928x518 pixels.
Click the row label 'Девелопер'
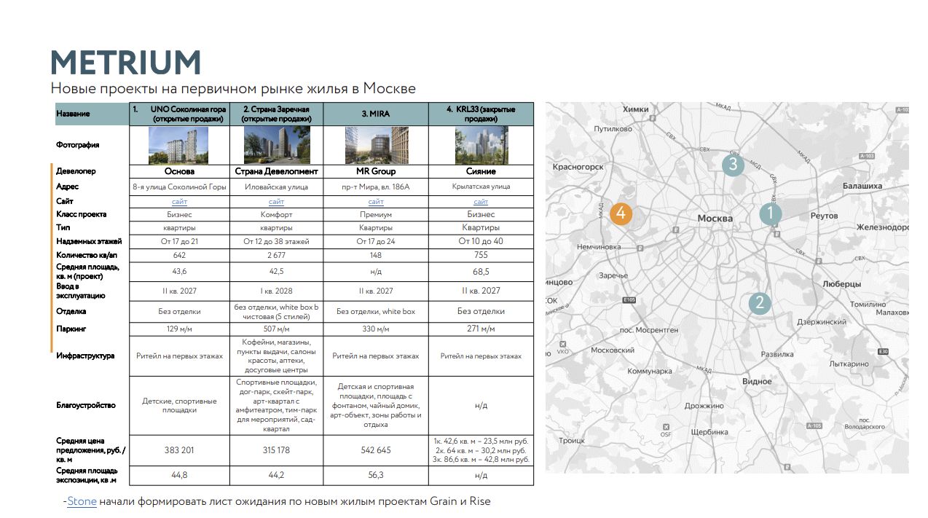point(76,172)
